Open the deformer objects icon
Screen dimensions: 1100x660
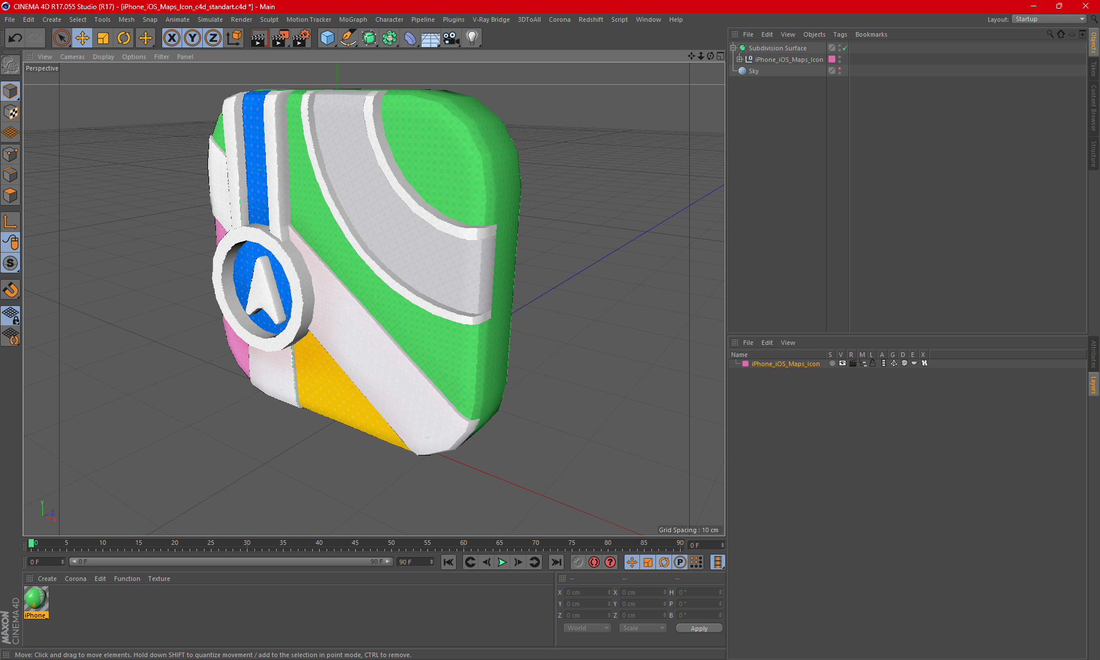(410, 38)
